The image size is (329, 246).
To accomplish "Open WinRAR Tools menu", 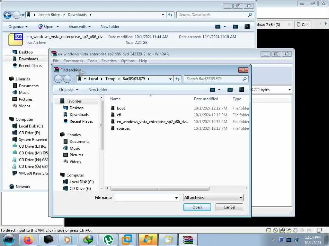I will 92,61.
